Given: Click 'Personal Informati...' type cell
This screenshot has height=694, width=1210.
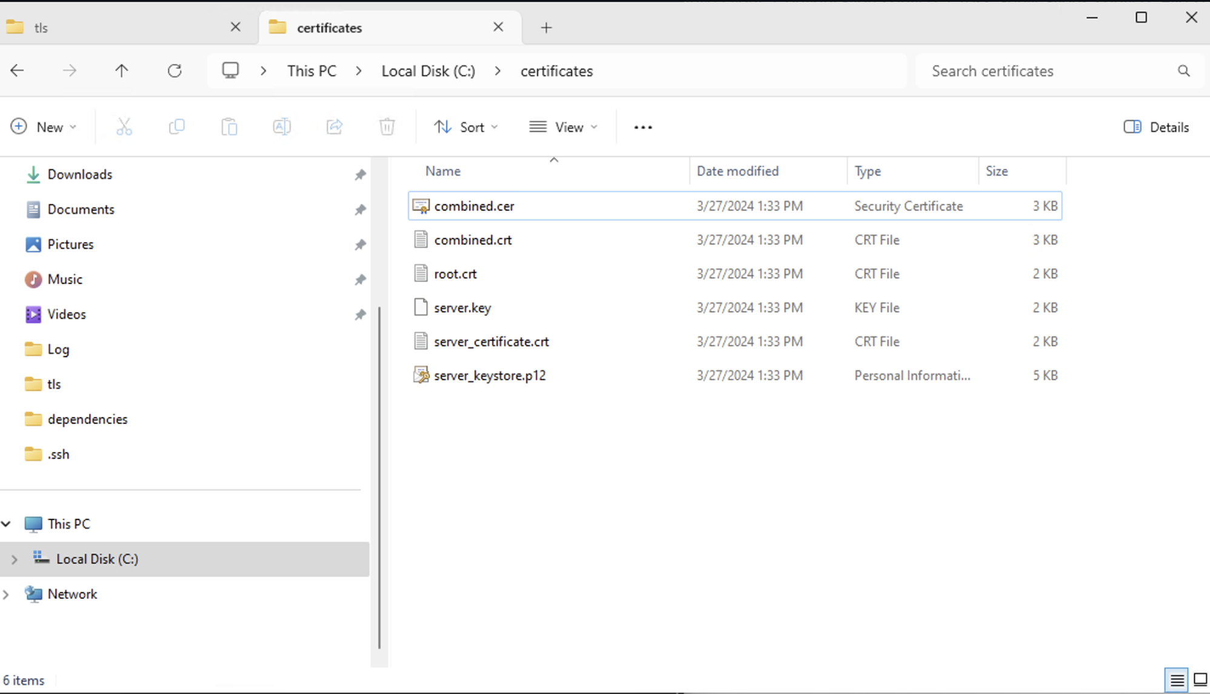Looking at the screenshot, I should 912,375.
